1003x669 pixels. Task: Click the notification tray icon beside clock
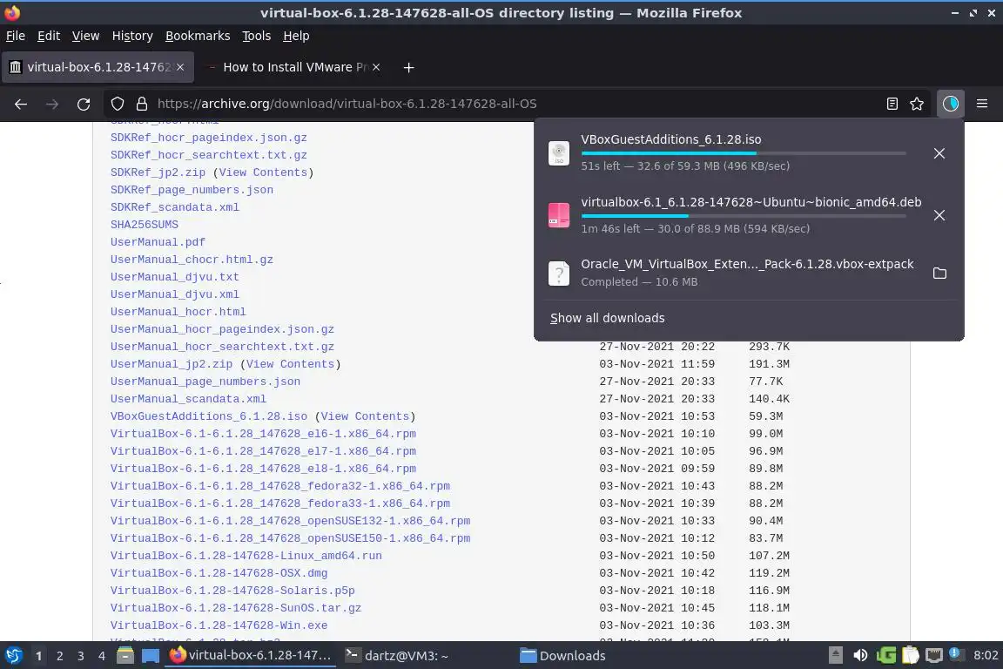pyautogui.click(x=955, y=653)
